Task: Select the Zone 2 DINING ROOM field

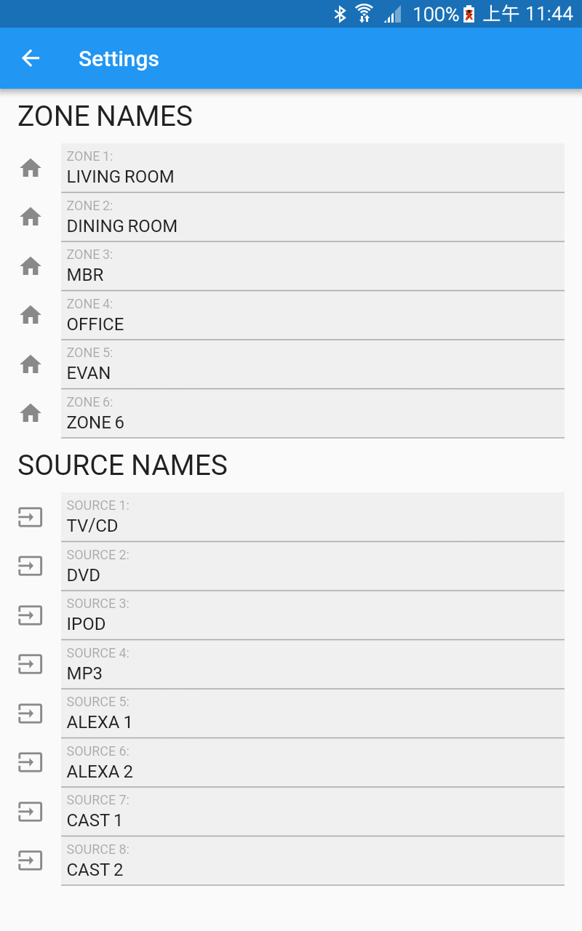Action: (313, 217)
